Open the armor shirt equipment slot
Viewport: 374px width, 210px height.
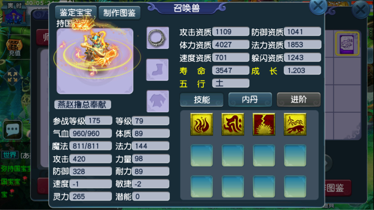(x=157, y=101)
